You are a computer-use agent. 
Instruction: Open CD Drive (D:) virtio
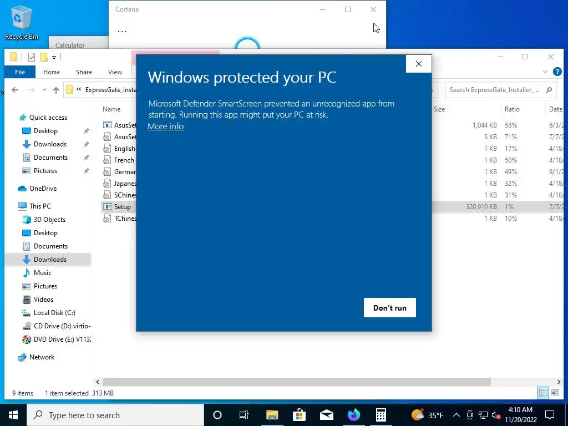click(62, 326)
